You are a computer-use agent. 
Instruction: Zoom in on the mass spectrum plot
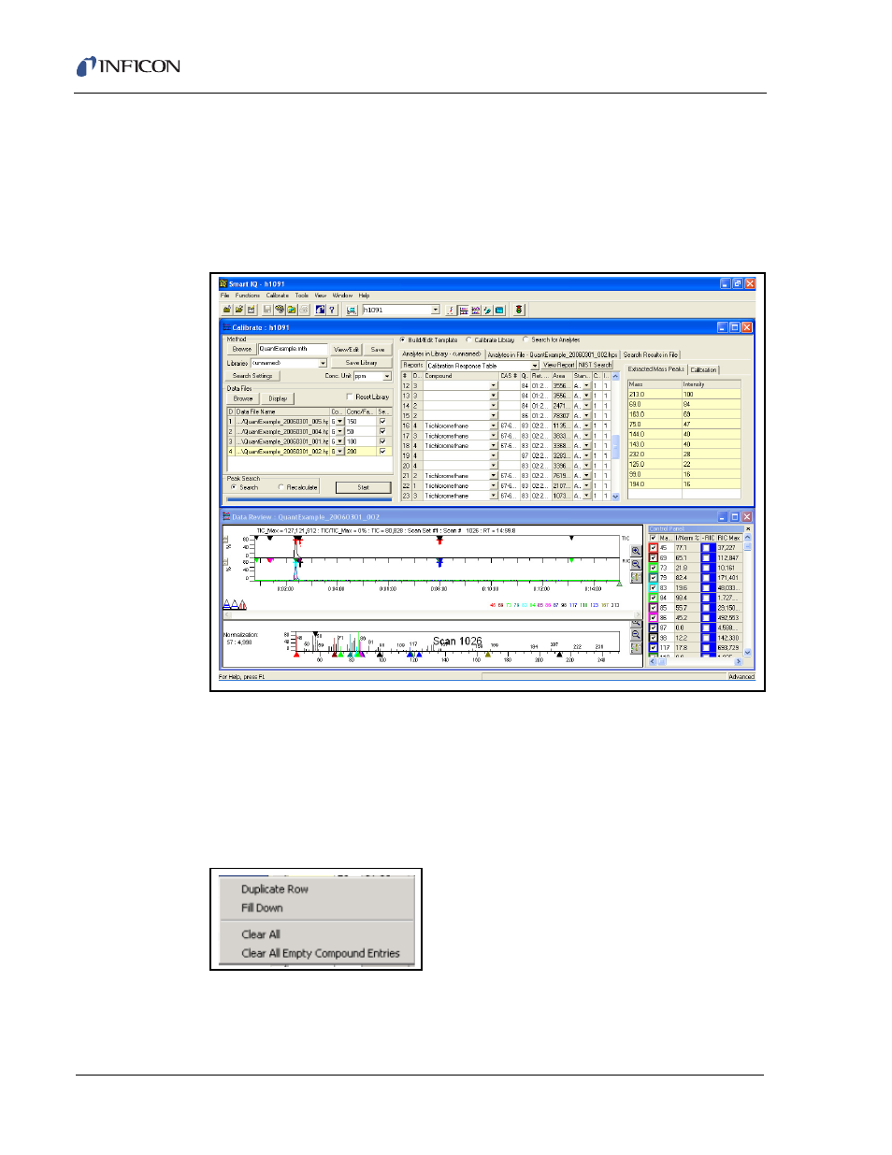click(x=637, y=623)
